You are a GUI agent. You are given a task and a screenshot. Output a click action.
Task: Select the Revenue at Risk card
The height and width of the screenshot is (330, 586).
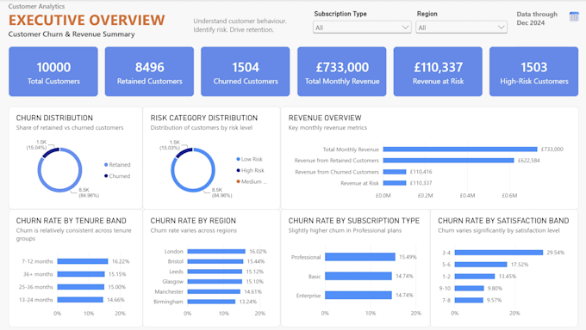point(438,71)
